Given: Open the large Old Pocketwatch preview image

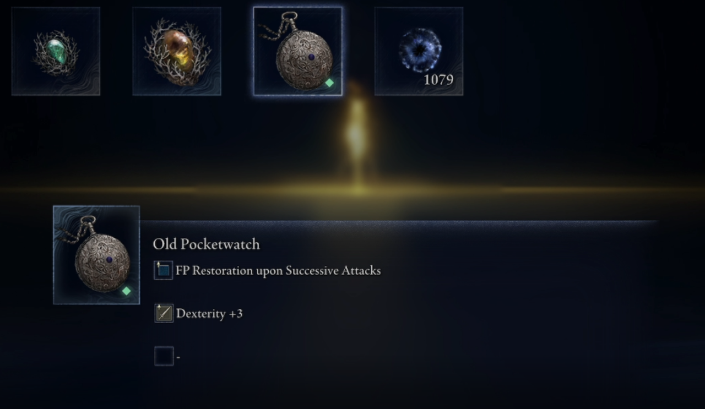Looking at the screenshot, I should coord(96,255).
